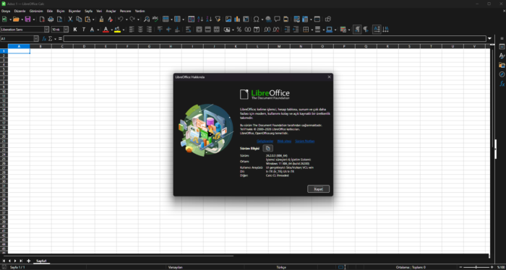Click the zoom slider in status bar
Viewport: 506px width, 270px height.
pyautogui.click(x=476, y=267)
